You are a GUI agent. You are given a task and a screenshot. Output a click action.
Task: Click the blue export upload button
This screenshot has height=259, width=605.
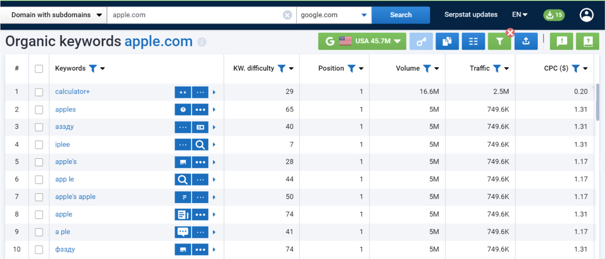[x=526, y=42]
